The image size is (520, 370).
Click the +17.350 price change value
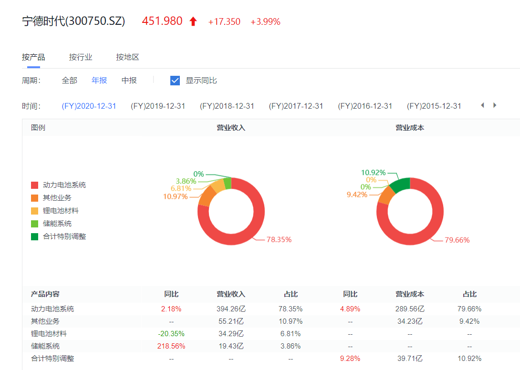click(224, 22)
